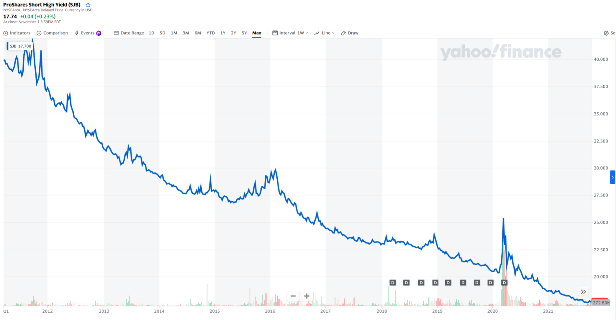Open chart Settings gear
This screenshot has width=616, height=320.
coord(606,33)
